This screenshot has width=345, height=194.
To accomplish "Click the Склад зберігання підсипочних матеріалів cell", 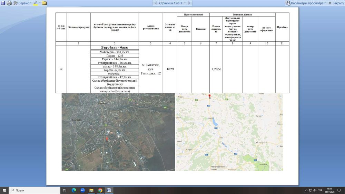I will pos(115,90).
